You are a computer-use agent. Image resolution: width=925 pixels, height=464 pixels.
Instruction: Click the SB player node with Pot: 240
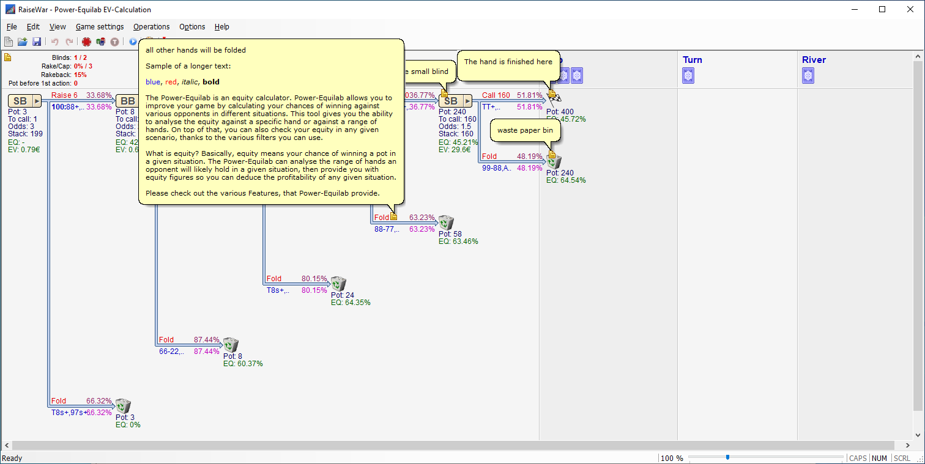point(451,101)
